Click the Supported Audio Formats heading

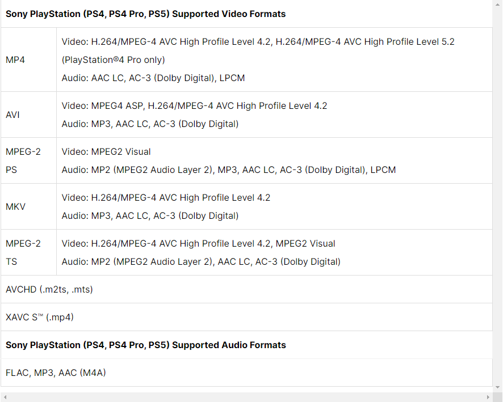click(x=146, y=345)
